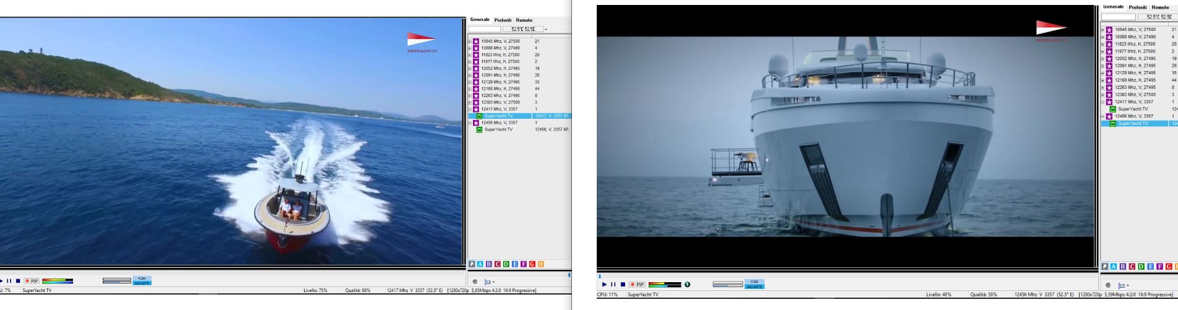Toggle PIP in the left player window
Screen dimensions: 1178x310
pos(34,281)
